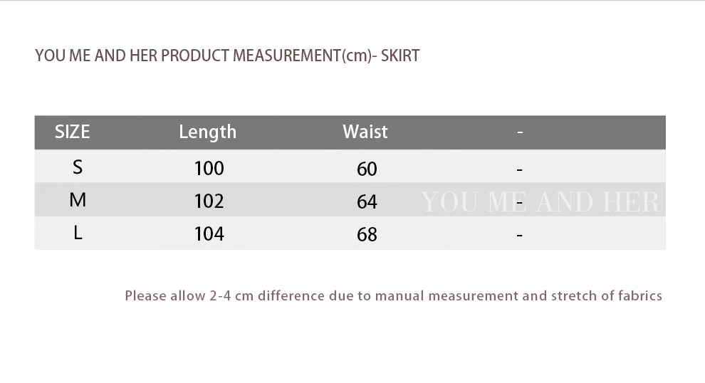Click length value 104
This screenshot has width=705, height=383.
point(209,234)
